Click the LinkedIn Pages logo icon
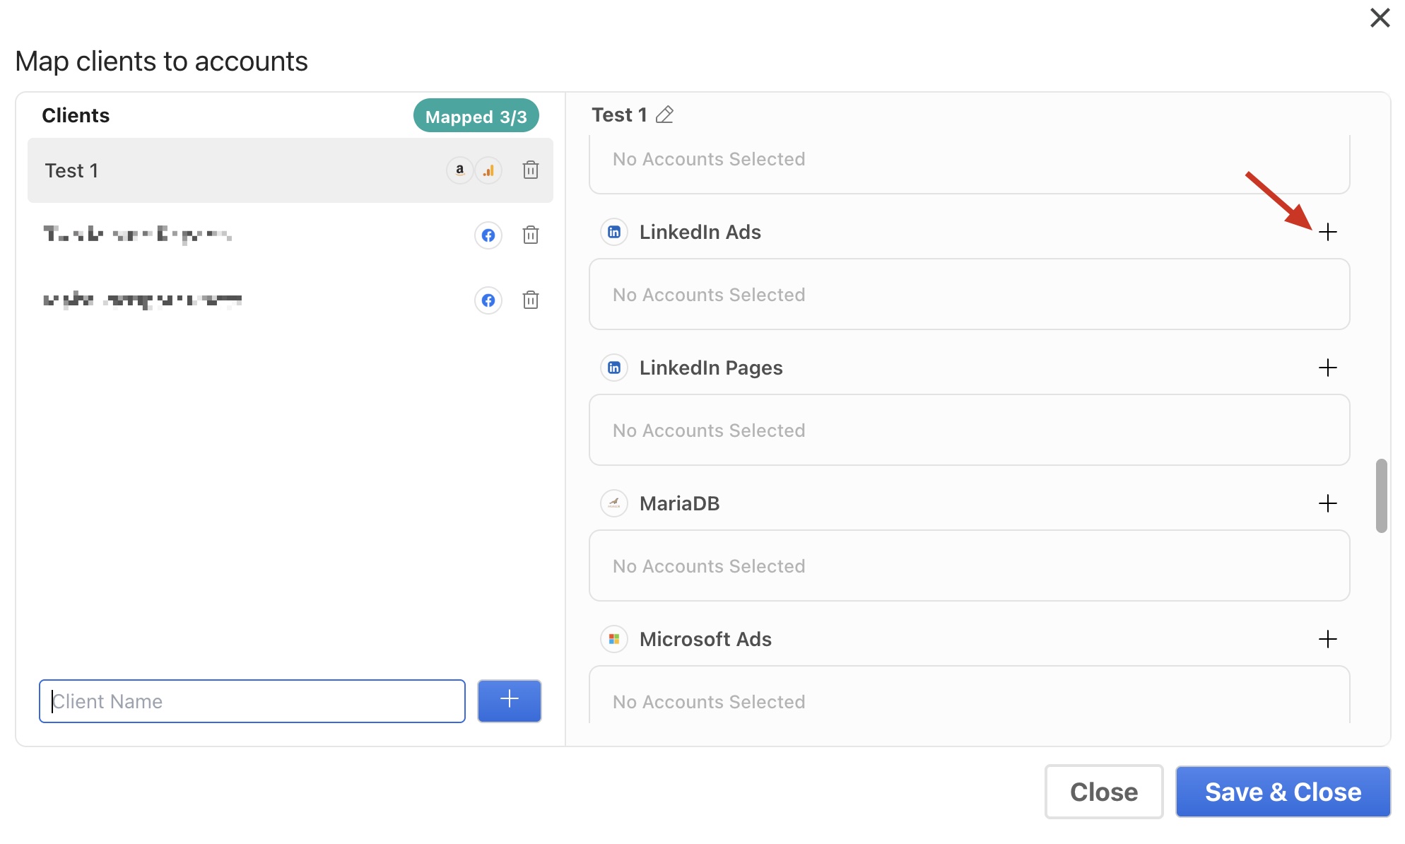Screen dimensions: 1405x844 point(614,368)
